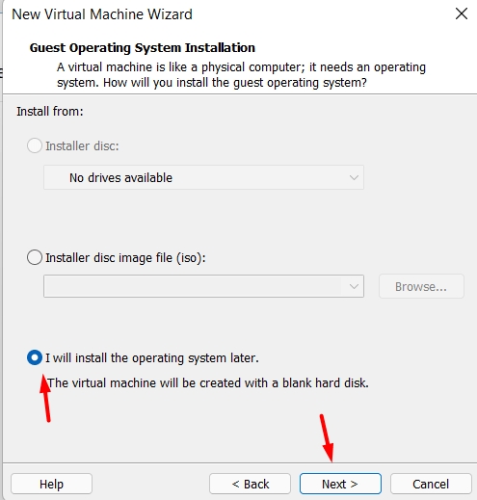Click the Install from: label
This screenshot has width=477, height=500.
click(50, 112)
